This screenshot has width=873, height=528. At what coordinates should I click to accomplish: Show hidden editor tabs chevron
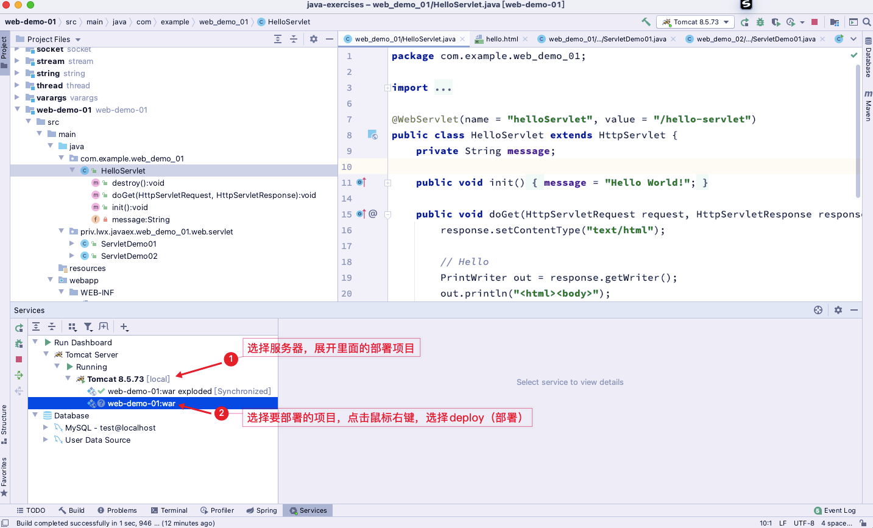(x=854, y=39)
